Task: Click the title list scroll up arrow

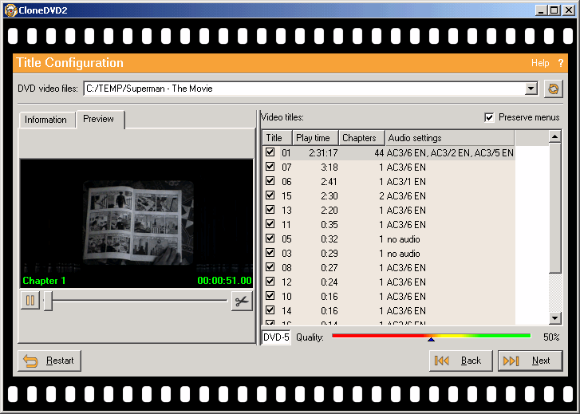Action: pyautogui.click(x=554, y=137)
